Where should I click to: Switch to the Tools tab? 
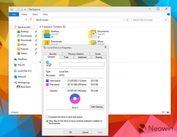coord(66,57)
